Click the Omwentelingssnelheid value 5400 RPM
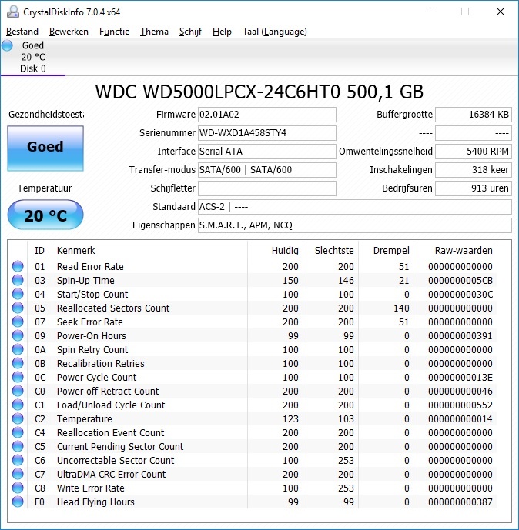The image size is (519, 530). point(474,152)
